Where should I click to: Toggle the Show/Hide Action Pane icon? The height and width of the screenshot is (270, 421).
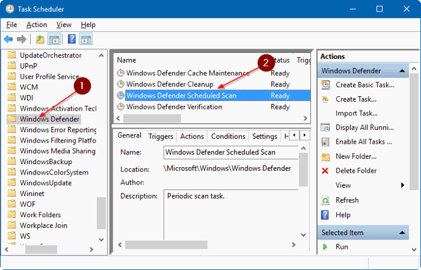point(86,40)
